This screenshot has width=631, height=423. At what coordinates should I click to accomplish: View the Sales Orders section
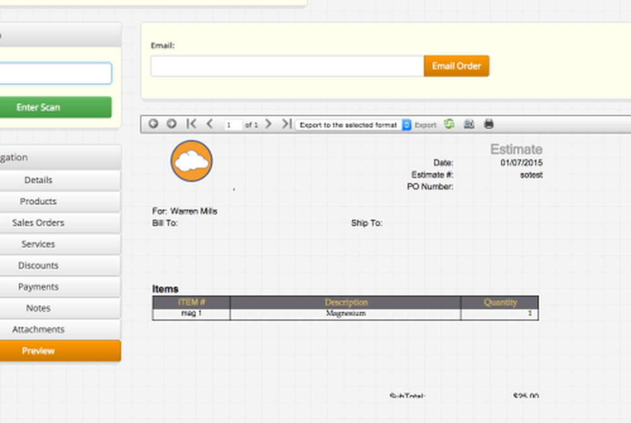click(x=38, y=222)
